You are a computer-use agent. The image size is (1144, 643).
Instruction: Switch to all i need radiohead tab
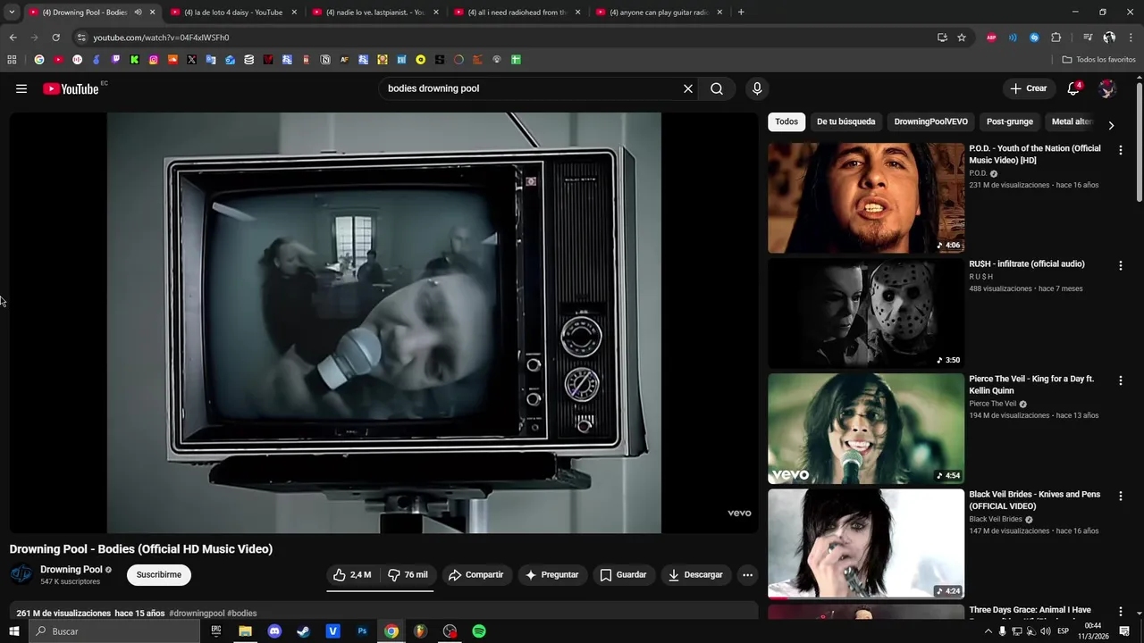[517, 13]
